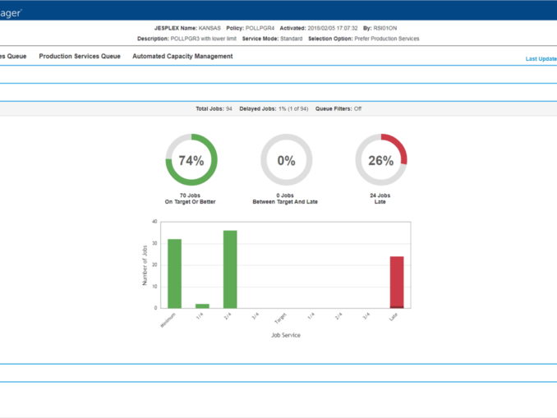Click the Delayed Jobs: 1% (1 of 94) text
557x418 pixels.
(x=274, y=108)
